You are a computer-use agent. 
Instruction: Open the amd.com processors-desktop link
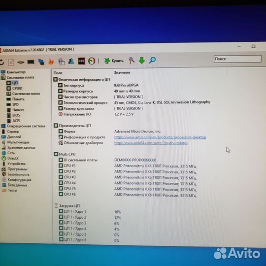click(x=160, y=137)
